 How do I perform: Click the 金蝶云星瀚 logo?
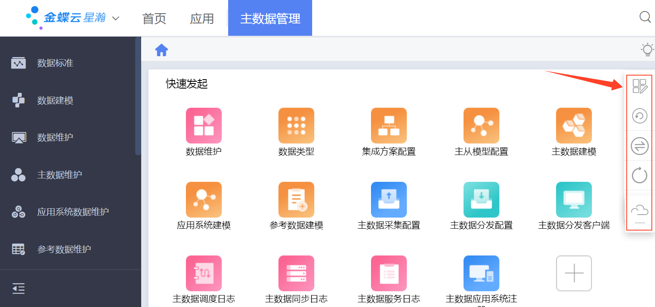66,18
